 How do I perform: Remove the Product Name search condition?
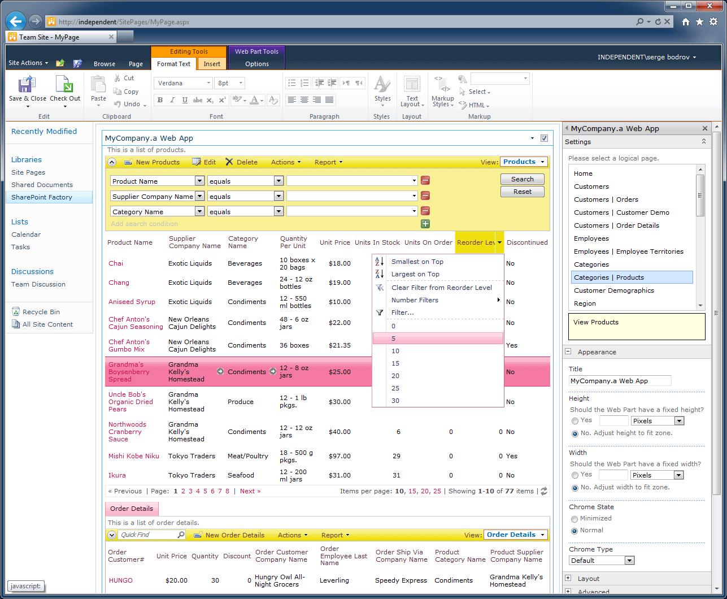(x=425, y=181)
